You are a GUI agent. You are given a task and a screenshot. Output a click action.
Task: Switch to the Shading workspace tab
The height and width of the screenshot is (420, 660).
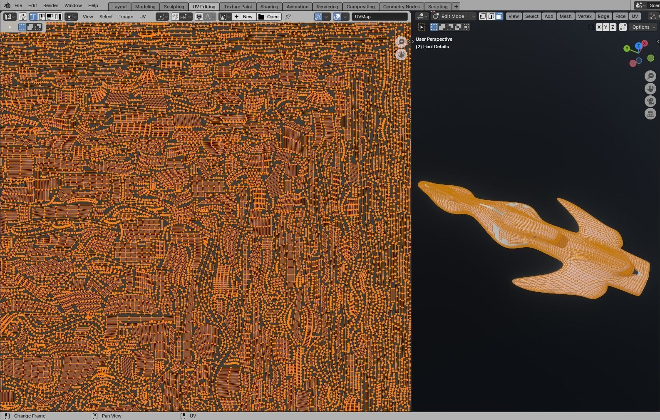pos(269,6)
